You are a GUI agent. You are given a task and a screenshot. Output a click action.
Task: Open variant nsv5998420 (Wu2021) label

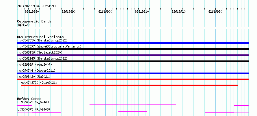click(34, 77)
